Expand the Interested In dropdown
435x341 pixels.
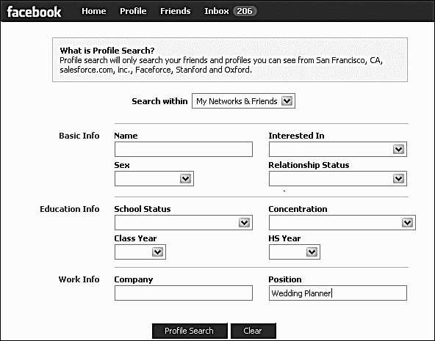click(337, 149)
